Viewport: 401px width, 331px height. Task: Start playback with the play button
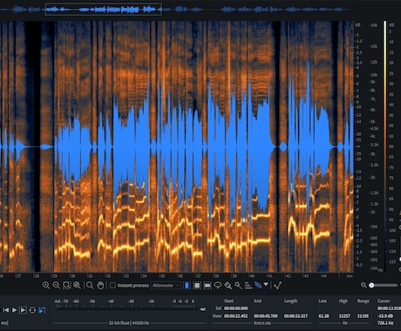pyautogui.click(x=14, y=310)
